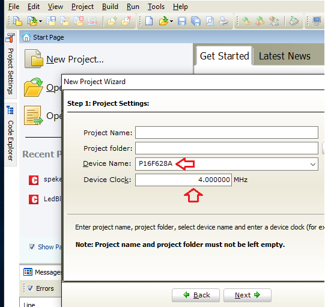Click the Project folder input field
The image size is (325, 307).
226,148
